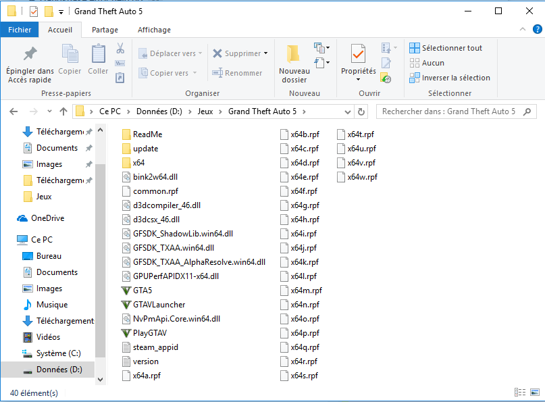
Task: Click the edit file icon in Ouvrir group
Action: tap(386, 63)
